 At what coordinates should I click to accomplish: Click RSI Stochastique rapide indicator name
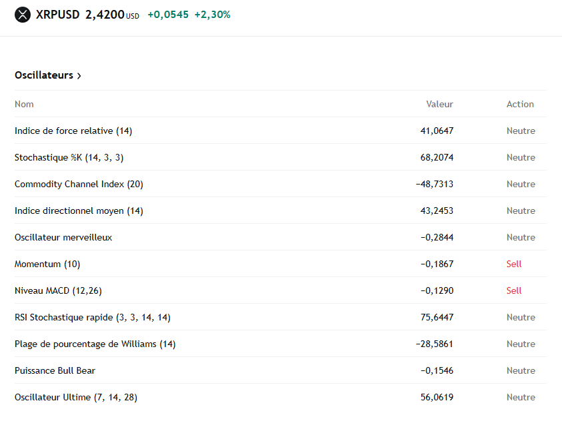[x=92, y=317]
